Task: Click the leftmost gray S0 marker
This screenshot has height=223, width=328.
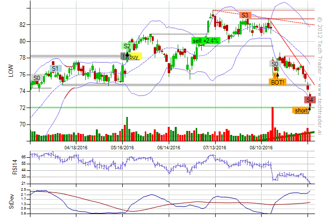Action: coord(37,78)
